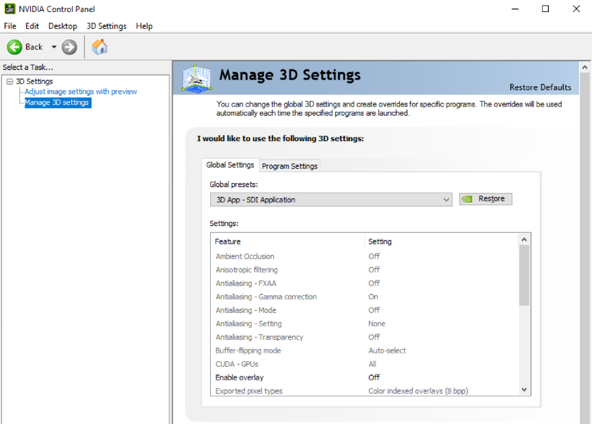Click the grey Forward arrow icon
Screen dimensions: 592x424
(69, 47)
